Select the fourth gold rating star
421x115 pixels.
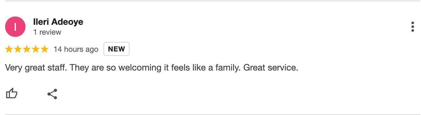click(35, 49)
